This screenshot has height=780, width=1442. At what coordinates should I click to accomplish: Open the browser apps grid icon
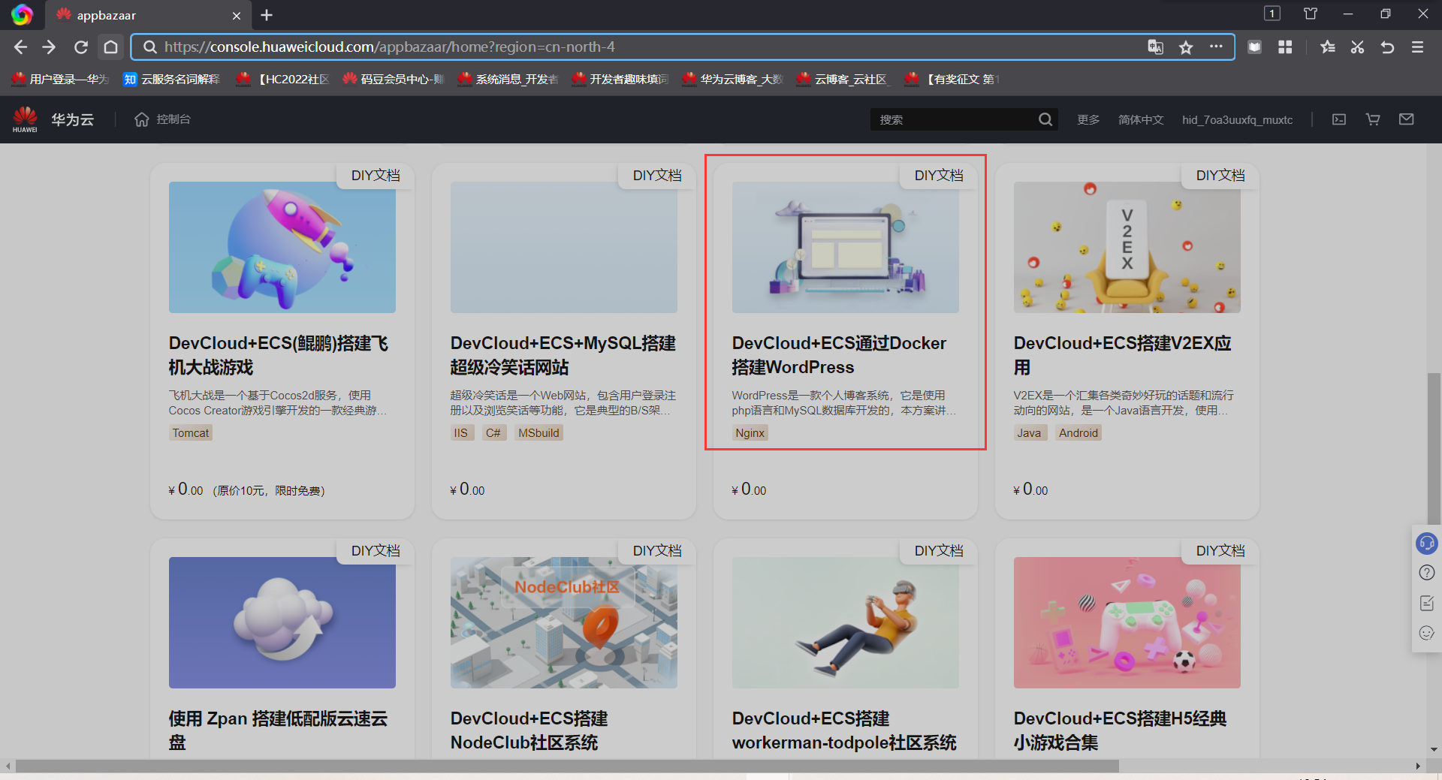tap(1285, 47)
